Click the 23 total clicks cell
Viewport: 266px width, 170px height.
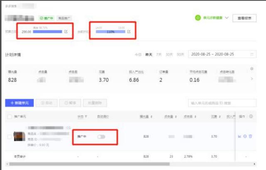click(x=171, y=156)
